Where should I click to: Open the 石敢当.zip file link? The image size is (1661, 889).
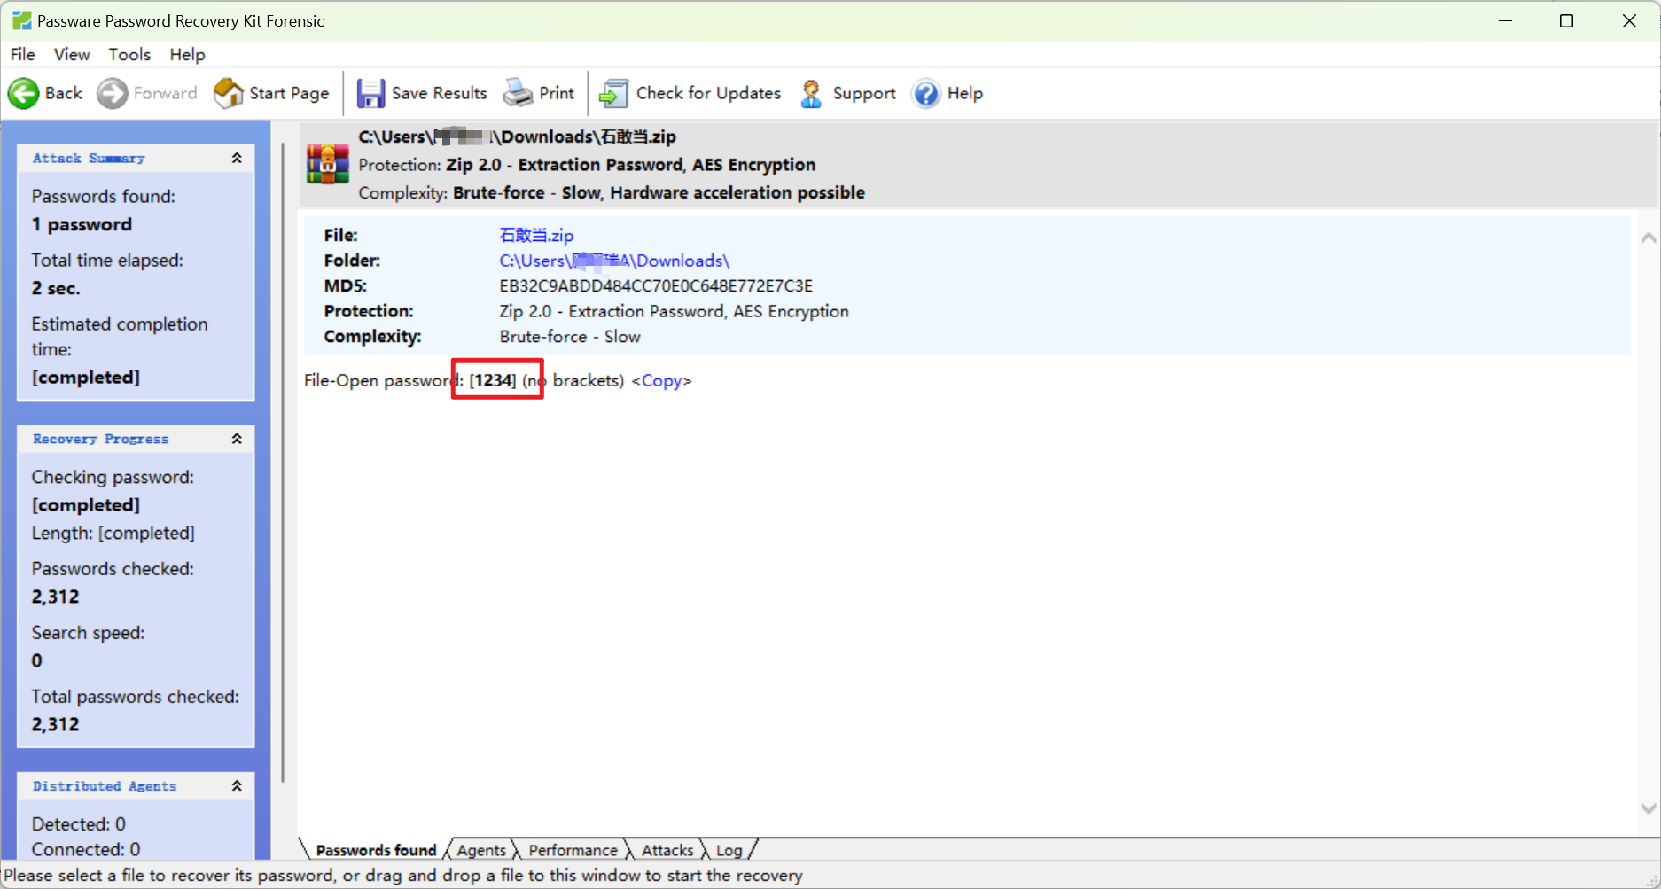click(x=536, y=235)
